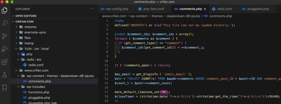Click the folder icon beside evernote-sync
The image size is (281, 104).
pos(21,32)
